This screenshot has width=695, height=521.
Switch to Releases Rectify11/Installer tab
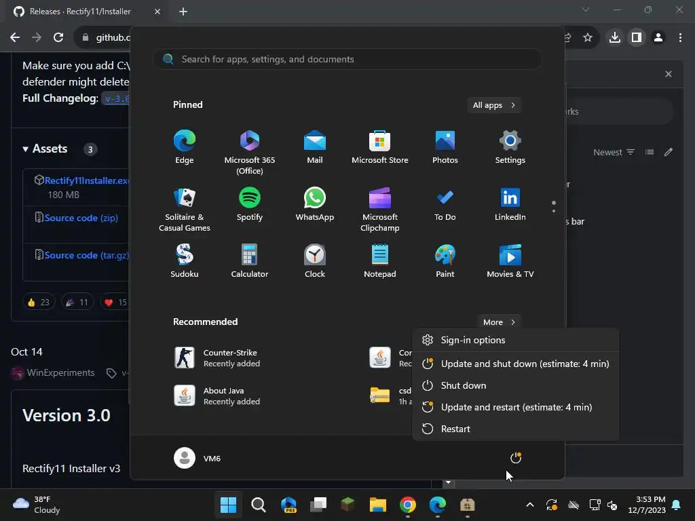tap(80, 12)
